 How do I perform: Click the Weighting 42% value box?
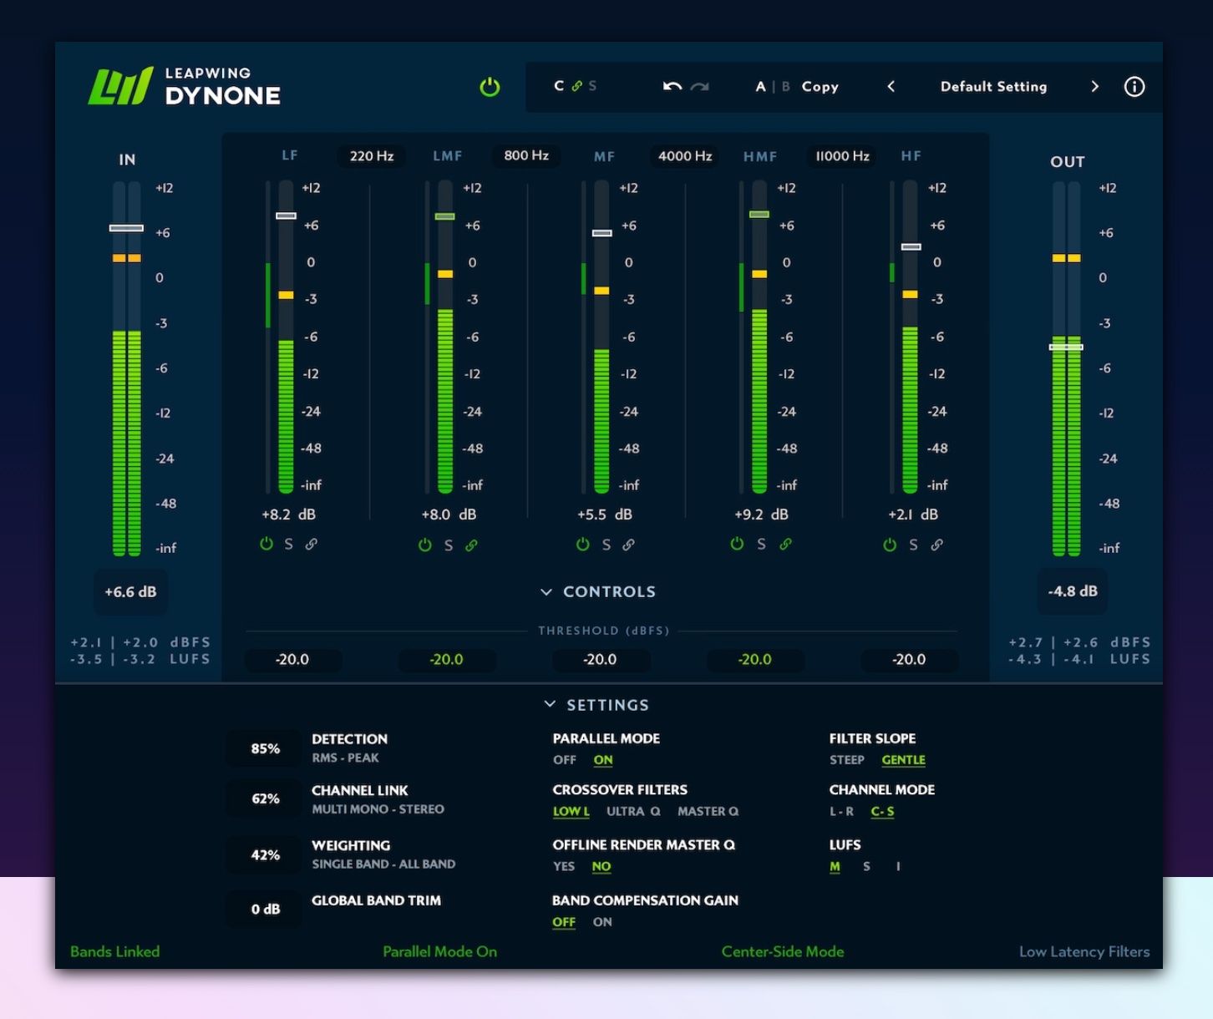266,855
